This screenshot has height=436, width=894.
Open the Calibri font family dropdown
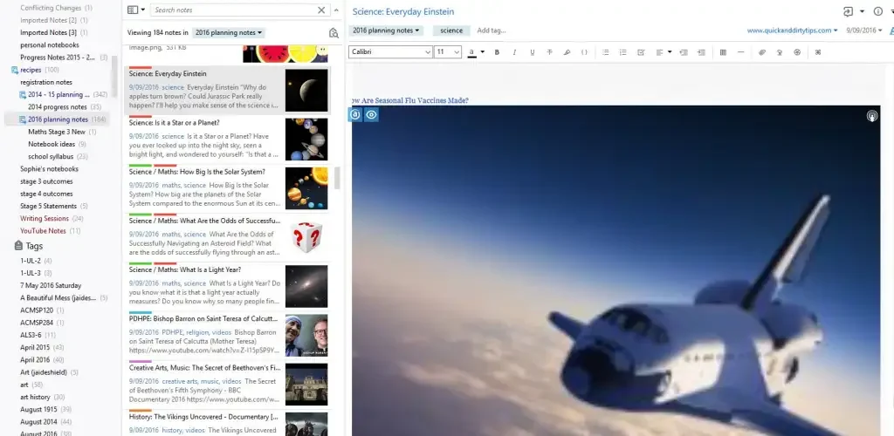(x=390, y=52)
